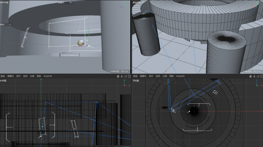This screenshot has height=147, width=263.
Task: Click zoom dolly icon in right view panel
Action: pos(122,76)
